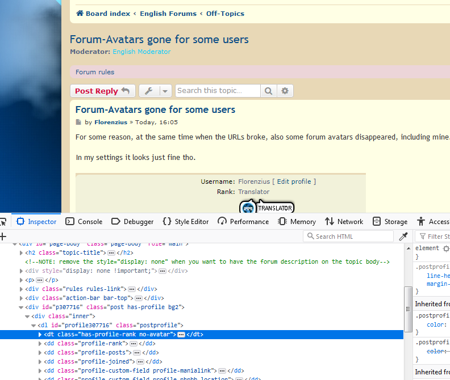The height and width of the screenshot is (380, 450).
Task: Expand the dt has-profile-rank no-avatar node
Action: (x=40, y=335)
